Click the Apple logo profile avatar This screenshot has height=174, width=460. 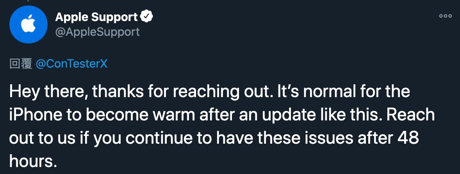28,24
